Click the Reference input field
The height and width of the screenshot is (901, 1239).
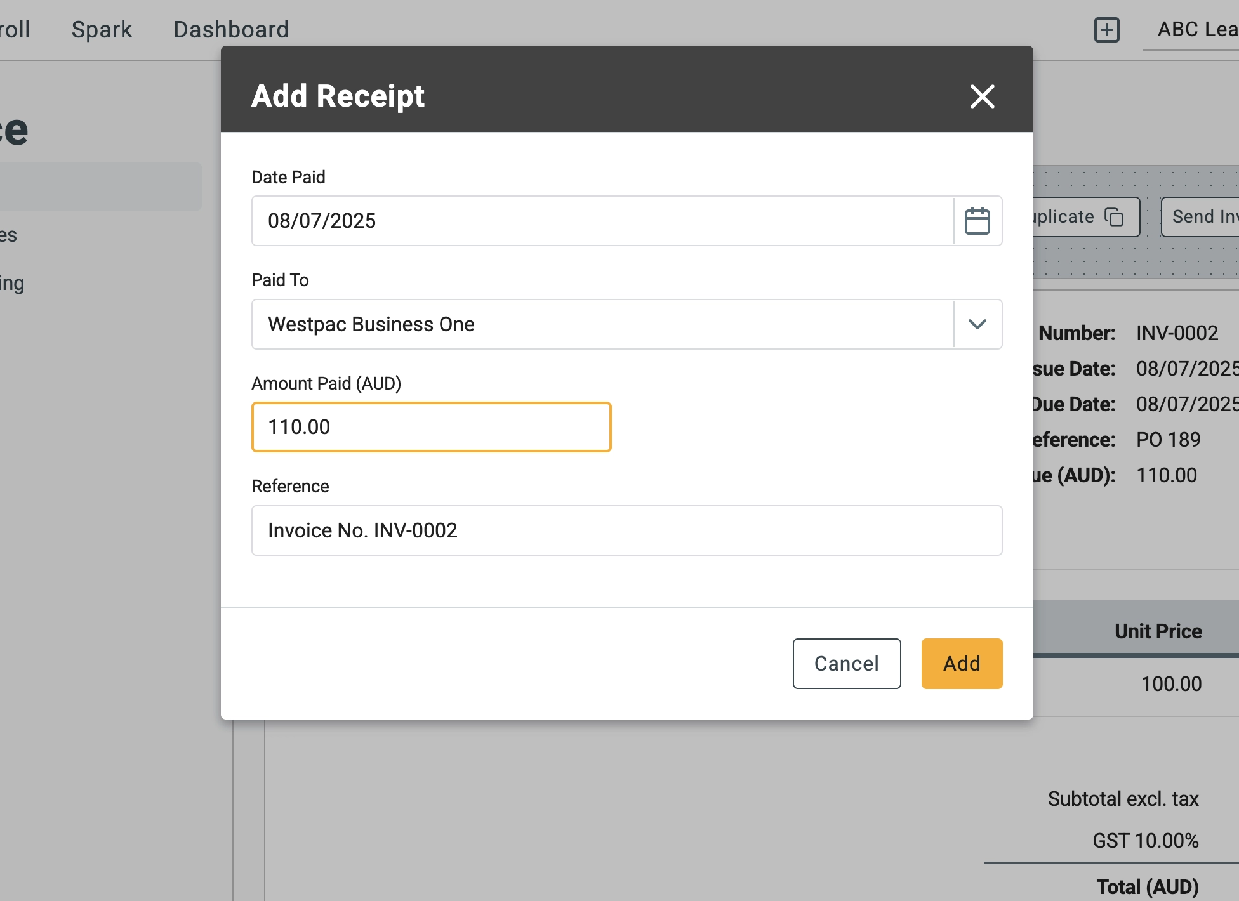point(626,530)
